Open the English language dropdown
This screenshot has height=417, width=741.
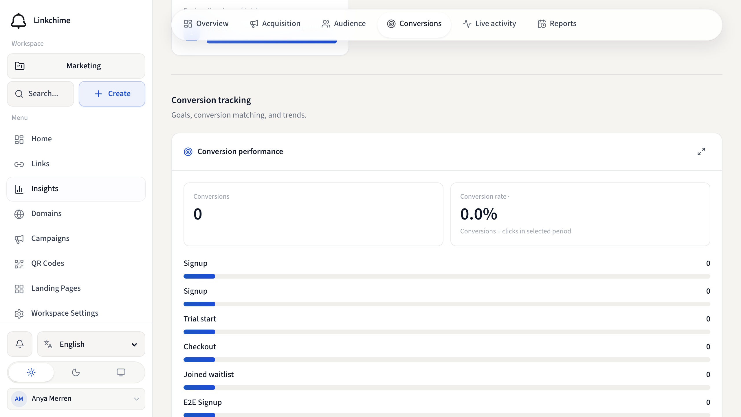coord(91,344)
